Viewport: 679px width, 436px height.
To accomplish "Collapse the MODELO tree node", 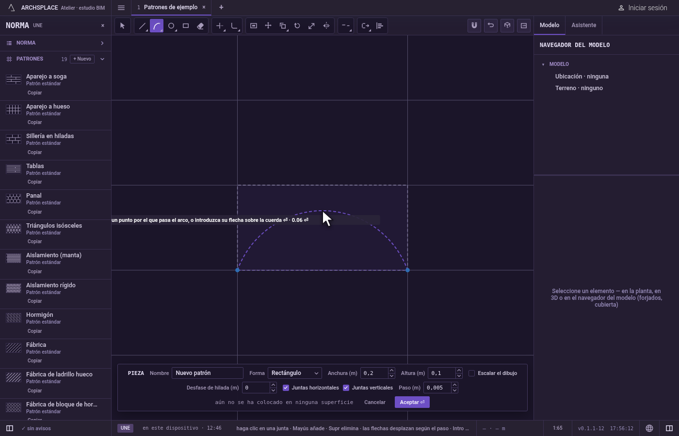I will point(543,64).
